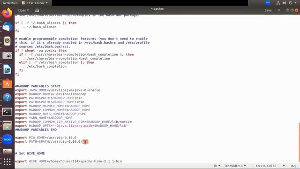This screenshot has height=169, width=300.
Task: Click the 'export HADOOP_HDFS_HOME' line
Action: [51, 114]
